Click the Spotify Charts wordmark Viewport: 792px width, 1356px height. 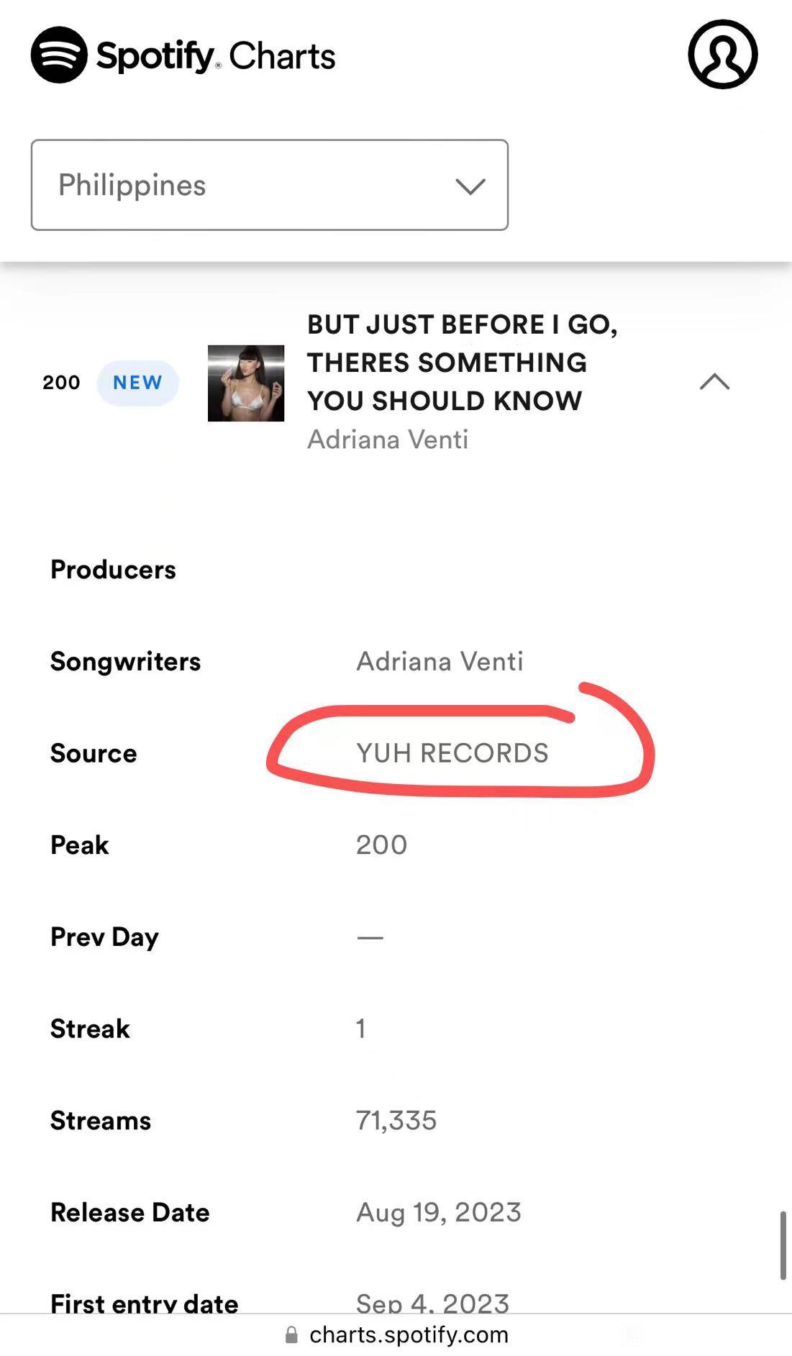click(216, 55)
